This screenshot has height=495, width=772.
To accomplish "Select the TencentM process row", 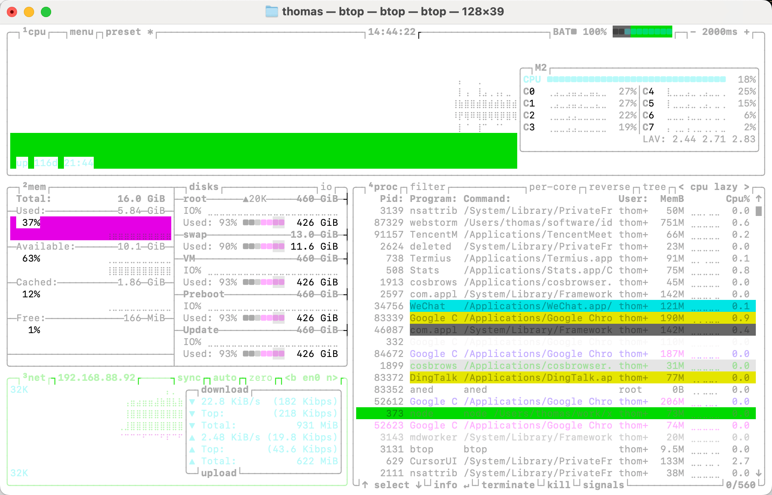I will coord(556,235).
